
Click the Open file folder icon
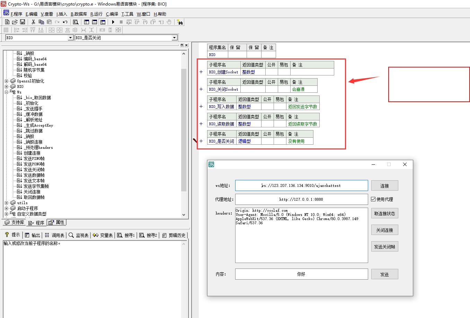click(15, 22)
